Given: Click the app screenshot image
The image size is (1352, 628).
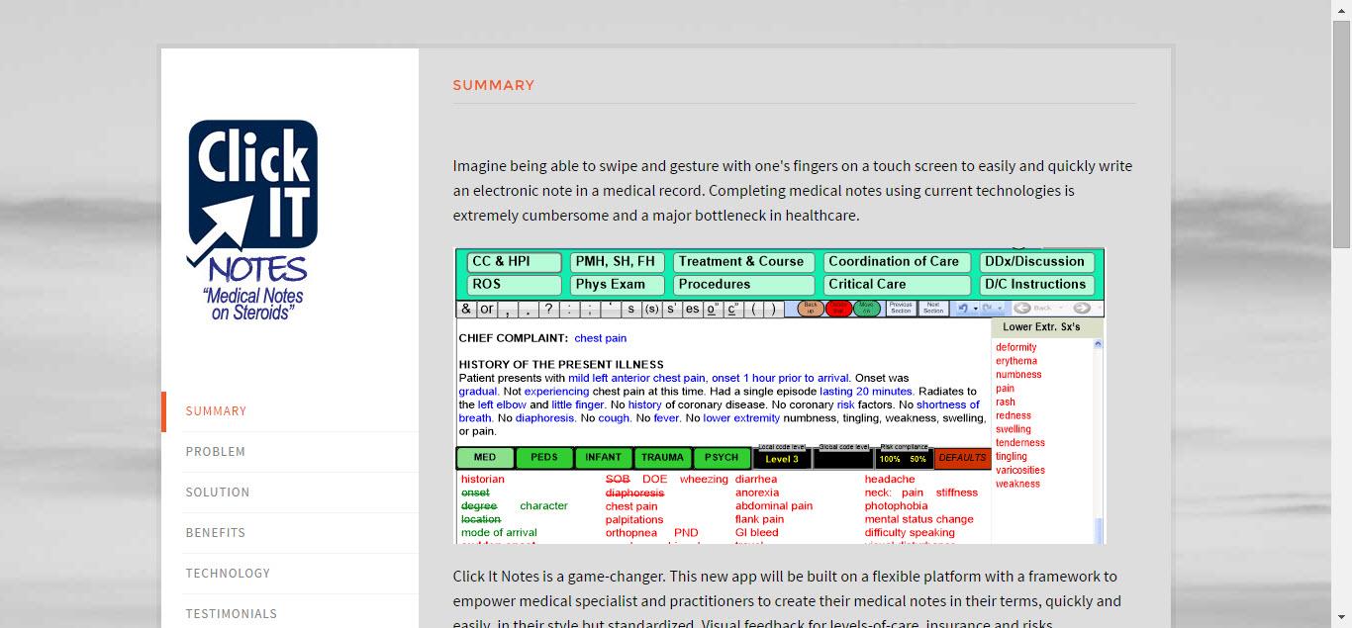Looking at the screenshot, I should tap(779, 396).
